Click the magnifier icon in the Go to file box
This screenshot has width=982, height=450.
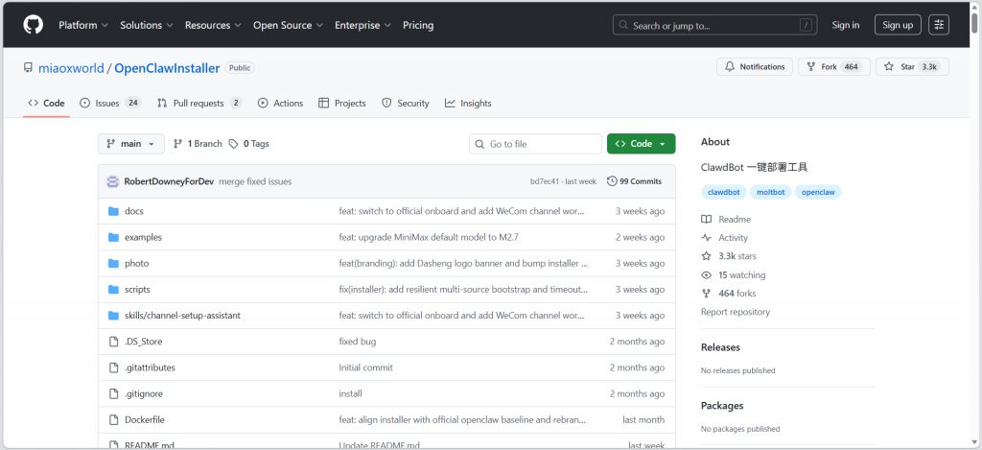[479, 144]
